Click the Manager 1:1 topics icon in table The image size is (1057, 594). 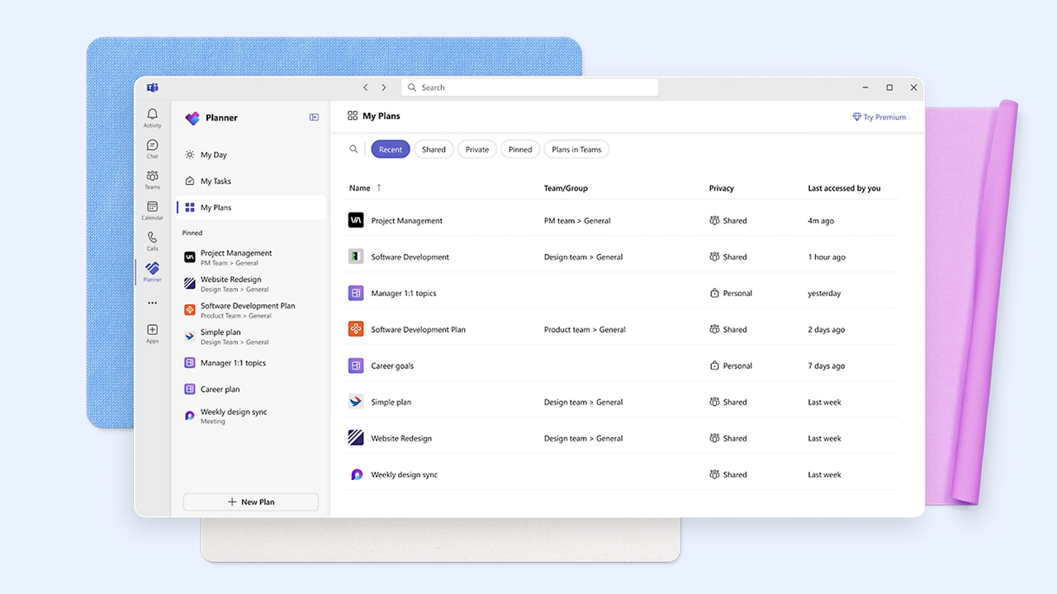(356, 293)
